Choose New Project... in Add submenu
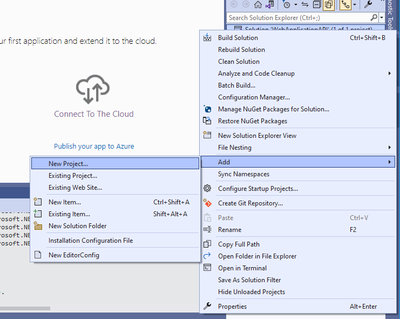The width and height of the screenshot is (400, 319). [115, 164]
